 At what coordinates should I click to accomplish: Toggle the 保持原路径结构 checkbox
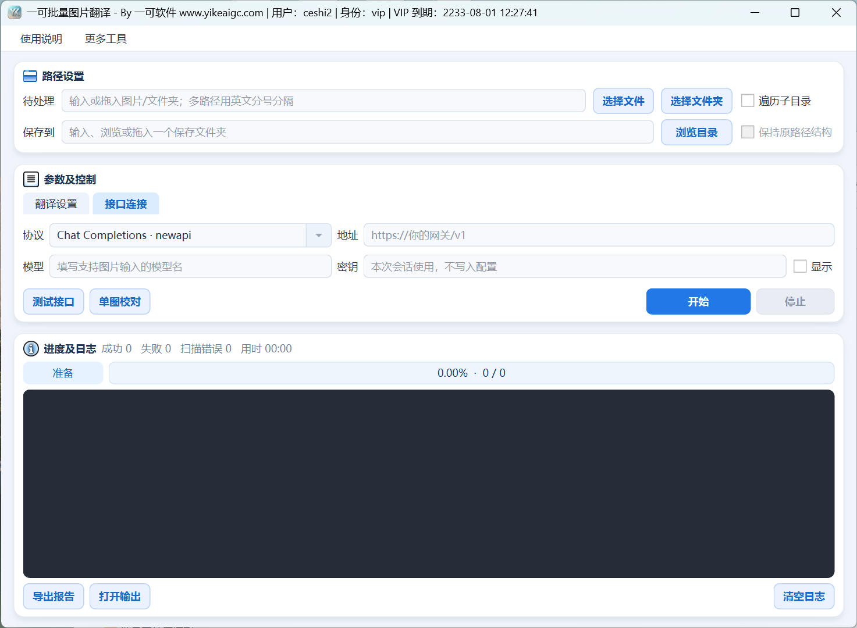pos(748,132)
